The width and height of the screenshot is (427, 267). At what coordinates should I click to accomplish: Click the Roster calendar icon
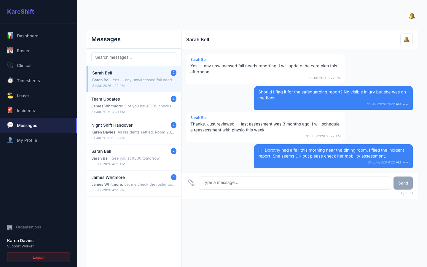pyautogui.click(x=10, y=50)
